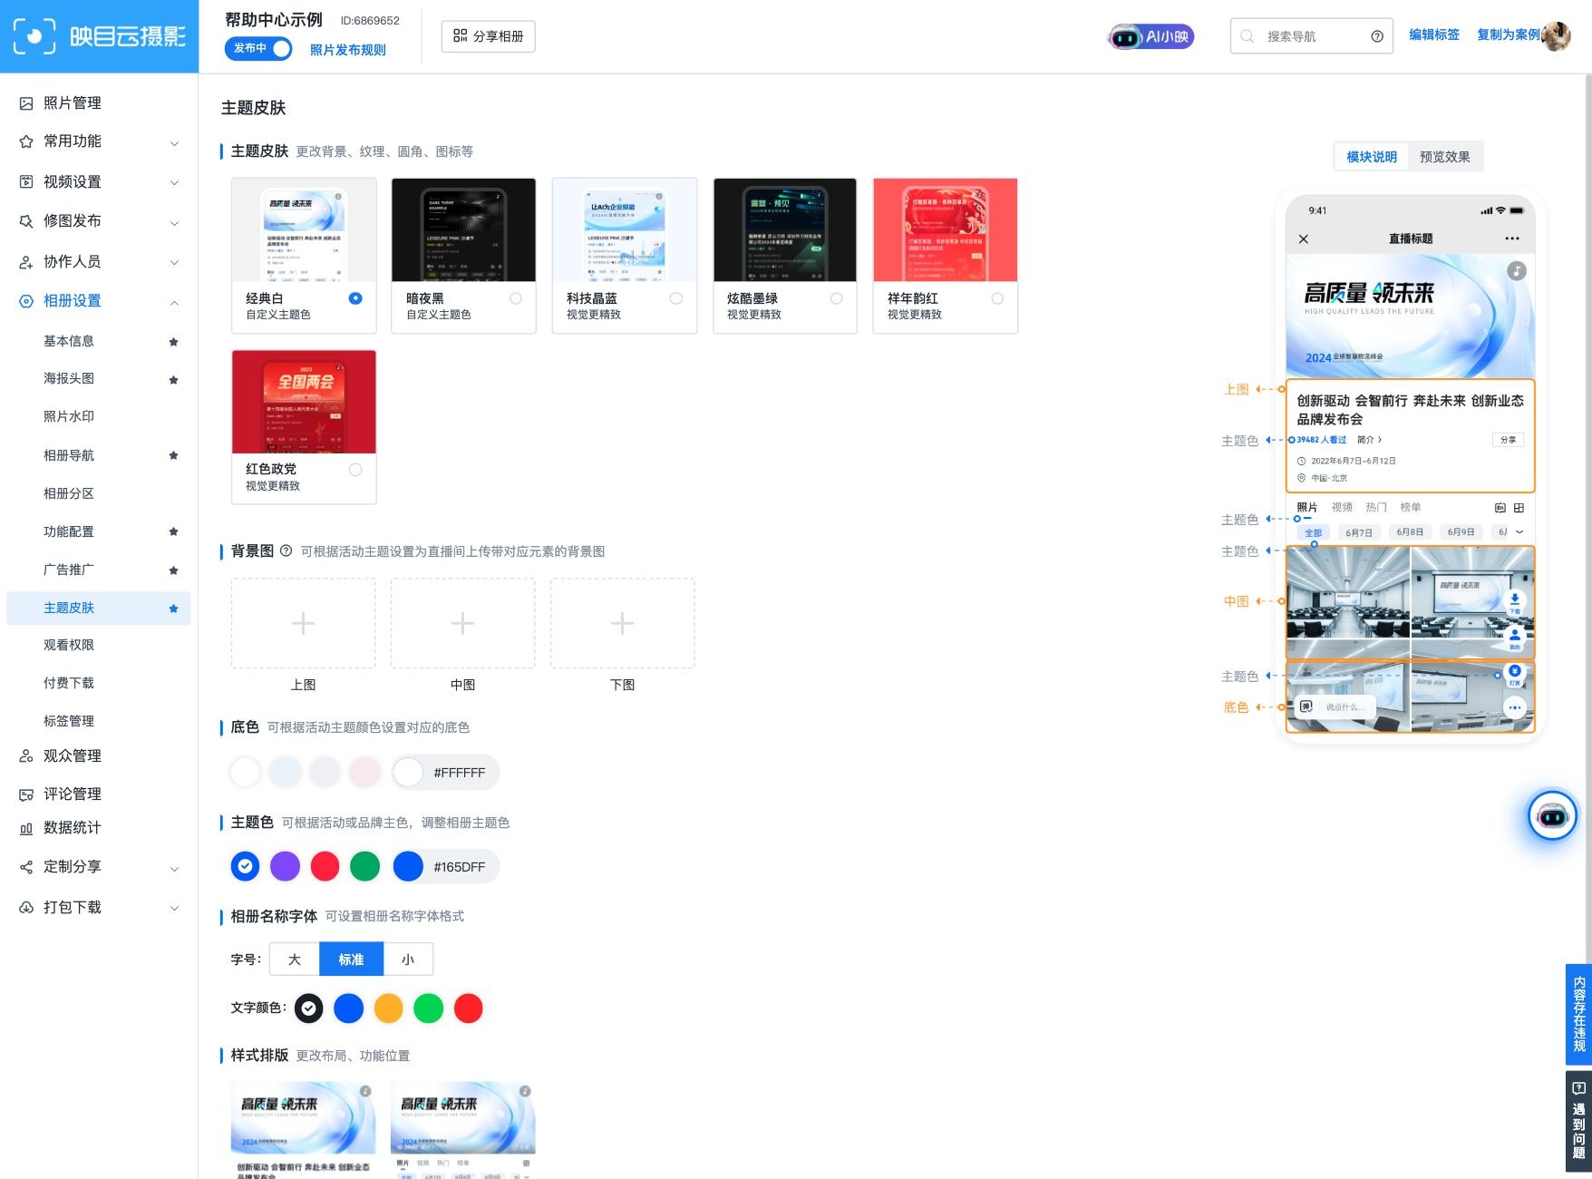Click the 定制分享 share icon

pyautogui.click(x=26, y=867)
